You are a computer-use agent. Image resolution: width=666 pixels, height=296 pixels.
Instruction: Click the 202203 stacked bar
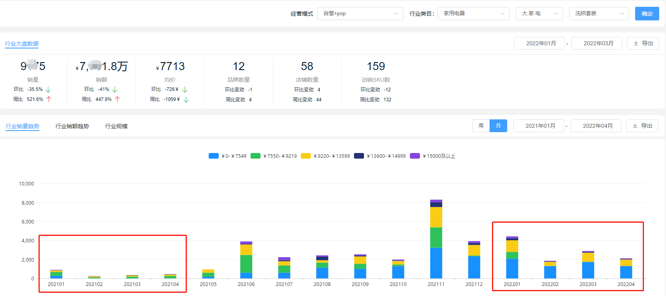tap(588, 265)
